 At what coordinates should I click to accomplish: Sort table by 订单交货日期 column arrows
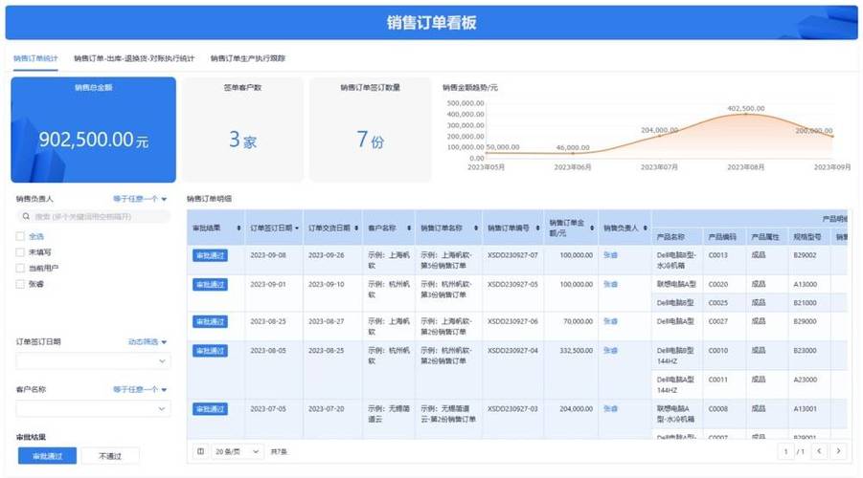click(x=356, y=228)
